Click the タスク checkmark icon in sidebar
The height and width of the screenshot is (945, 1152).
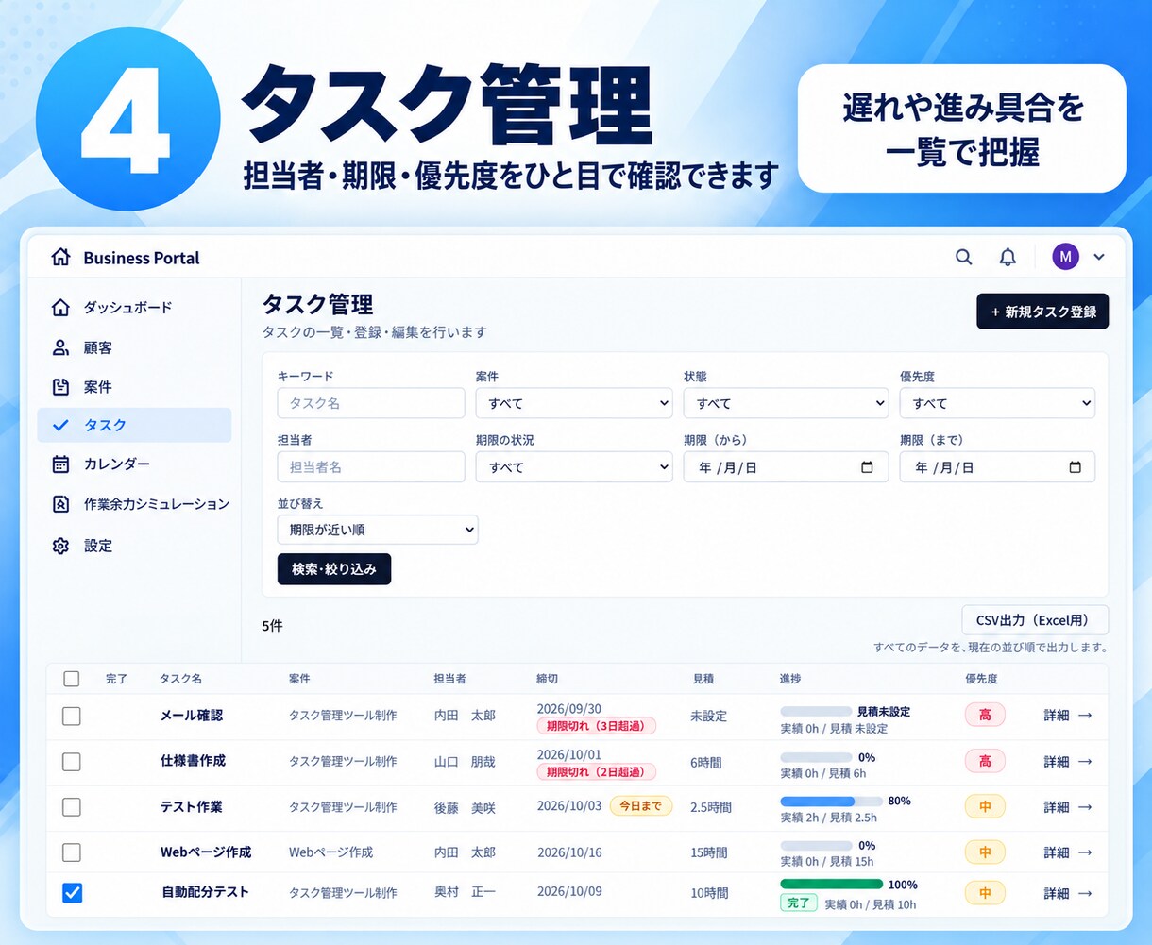click(x=60, y=426)
